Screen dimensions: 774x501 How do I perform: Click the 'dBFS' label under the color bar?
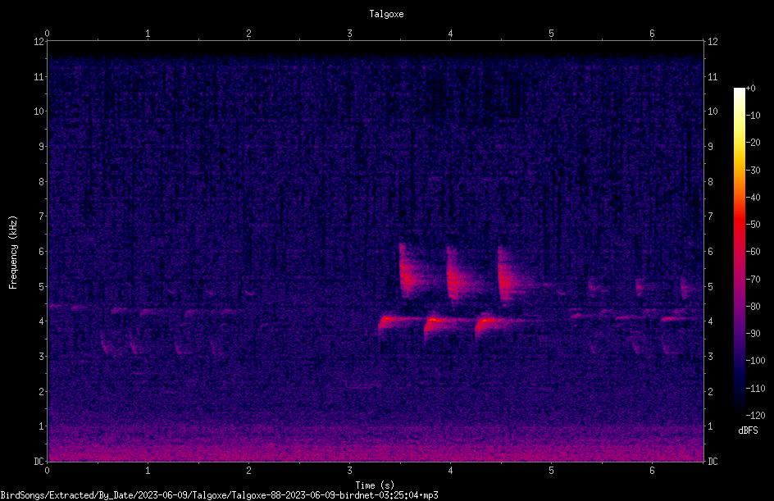(748, 430)
